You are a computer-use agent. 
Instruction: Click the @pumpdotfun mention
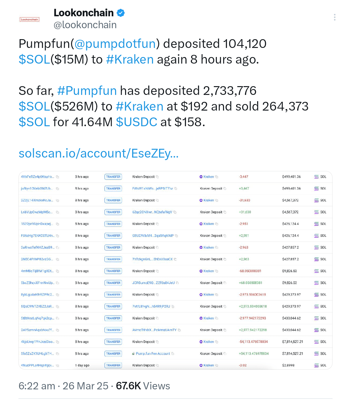pyautogui.click(x=116, y=44)
